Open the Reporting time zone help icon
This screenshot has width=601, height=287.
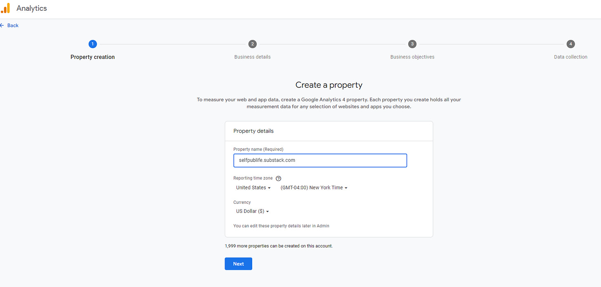pyautogui.click(x=278, y=178)
